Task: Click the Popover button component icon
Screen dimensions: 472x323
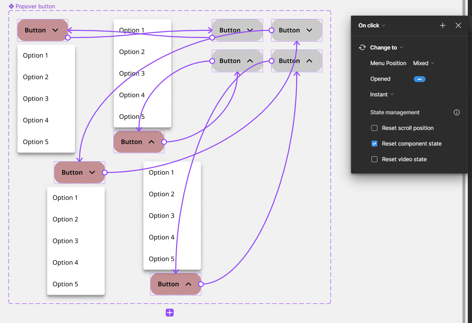Action: pos(11,6)
